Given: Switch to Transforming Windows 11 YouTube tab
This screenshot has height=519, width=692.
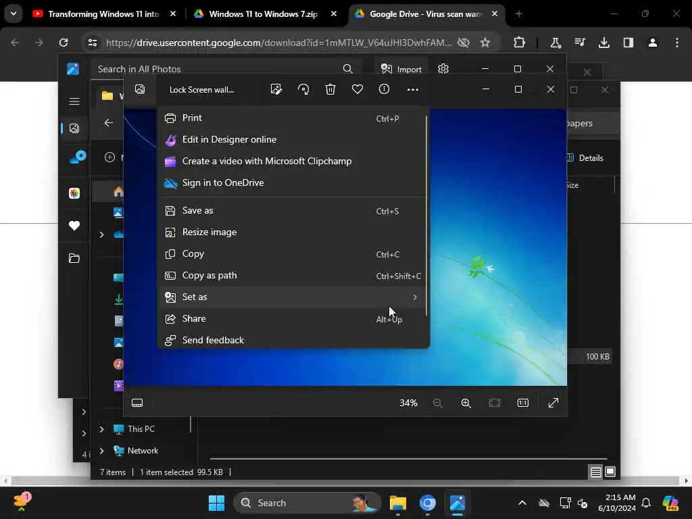Looking at the screenshot, I should click(x=103, y=14).
